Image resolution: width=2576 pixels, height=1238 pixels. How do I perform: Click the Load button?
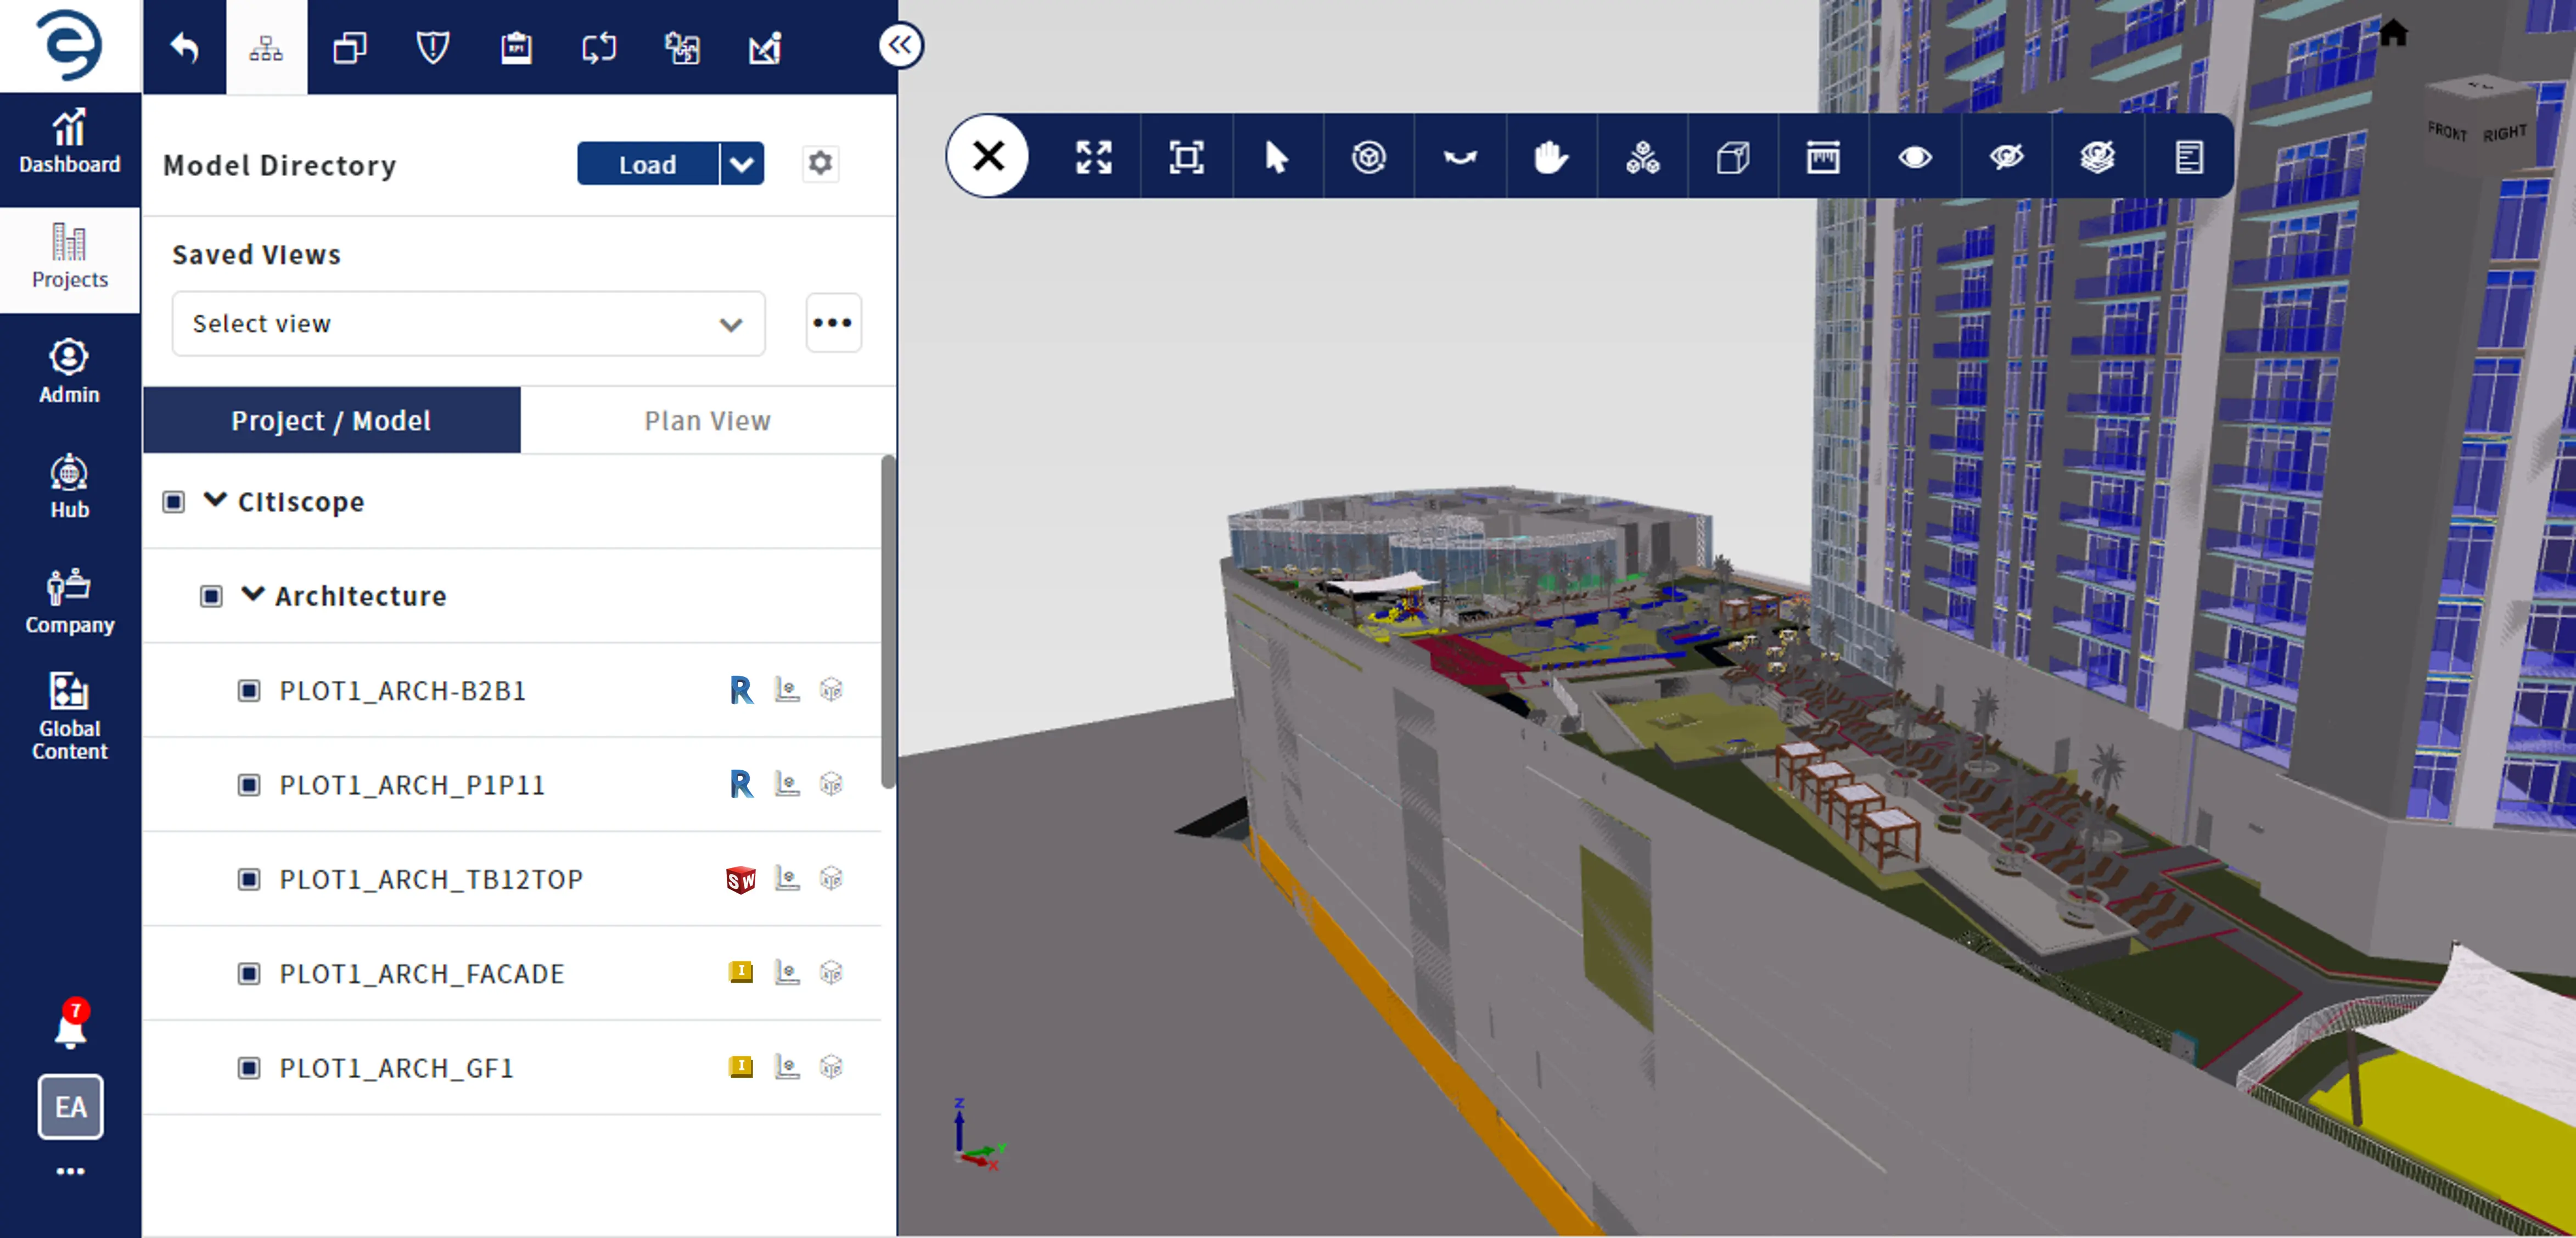(647, 164)
